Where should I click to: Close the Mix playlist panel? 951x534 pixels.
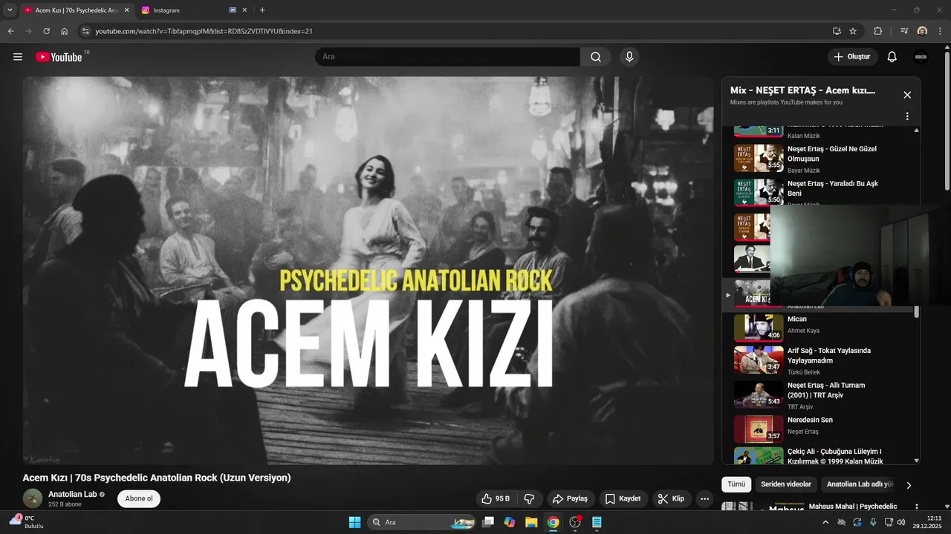click(907, 95)
